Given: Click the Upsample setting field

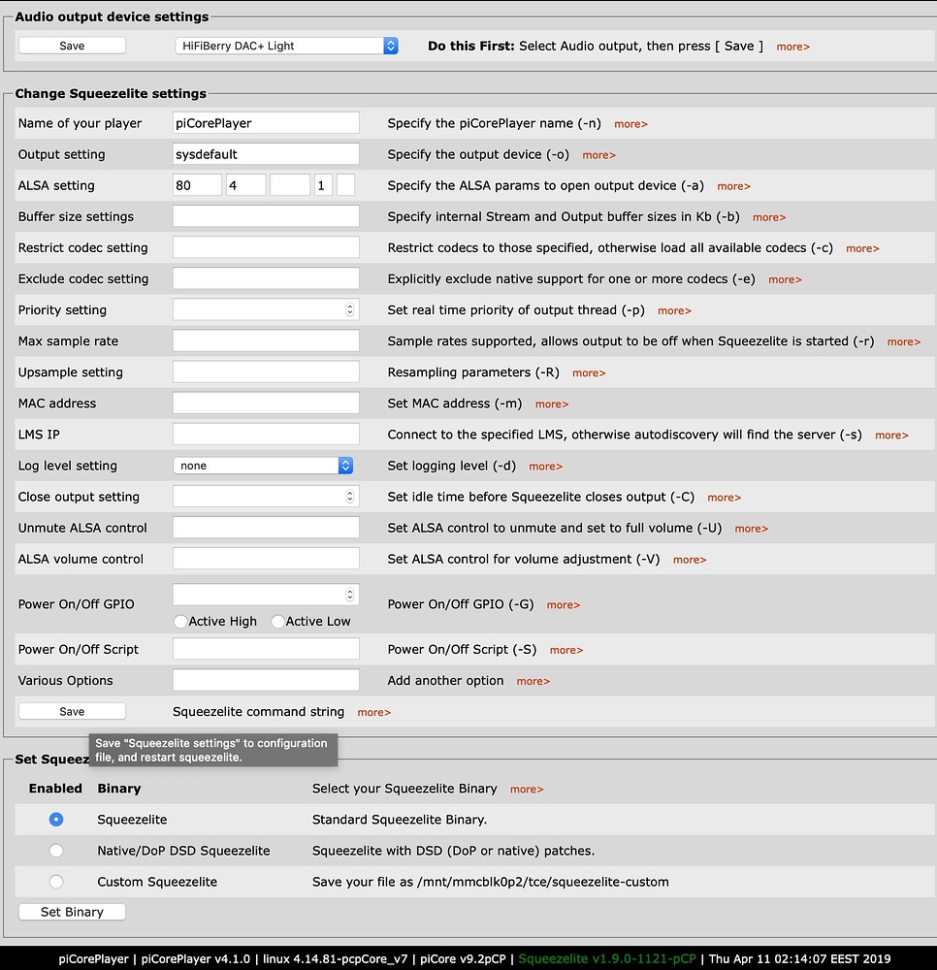Looking at the screenshot, I should pos(266,372).
